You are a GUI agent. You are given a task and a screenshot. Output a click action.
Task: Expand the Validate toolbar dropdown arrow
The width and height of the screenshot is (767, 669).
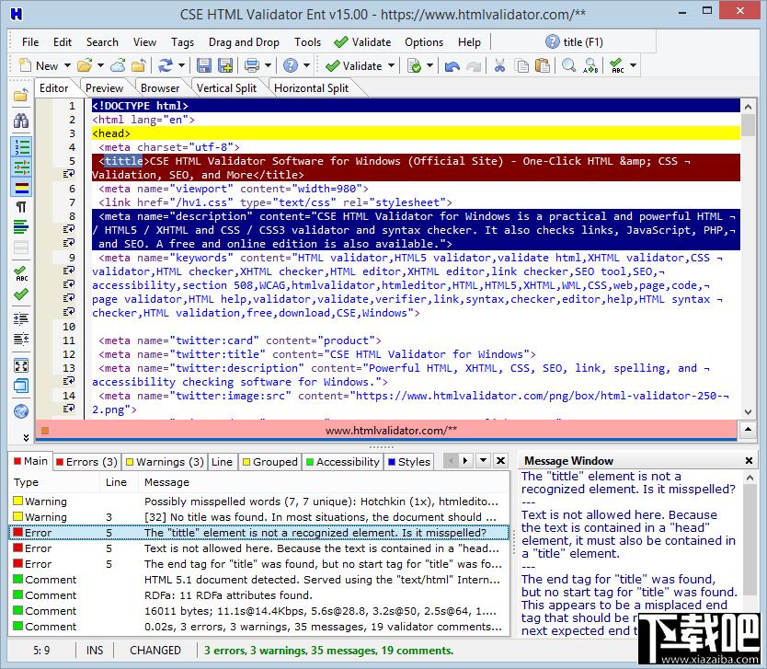point(391,65)
